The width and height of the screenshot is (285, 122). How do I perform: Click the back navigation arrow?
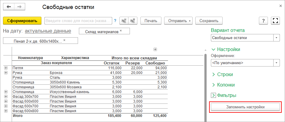point(9,7)
